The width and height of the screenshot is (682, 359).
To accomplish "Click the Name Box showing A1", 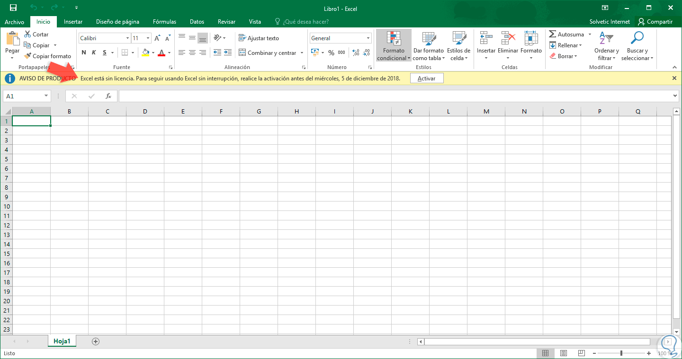I will pos(27,96).
